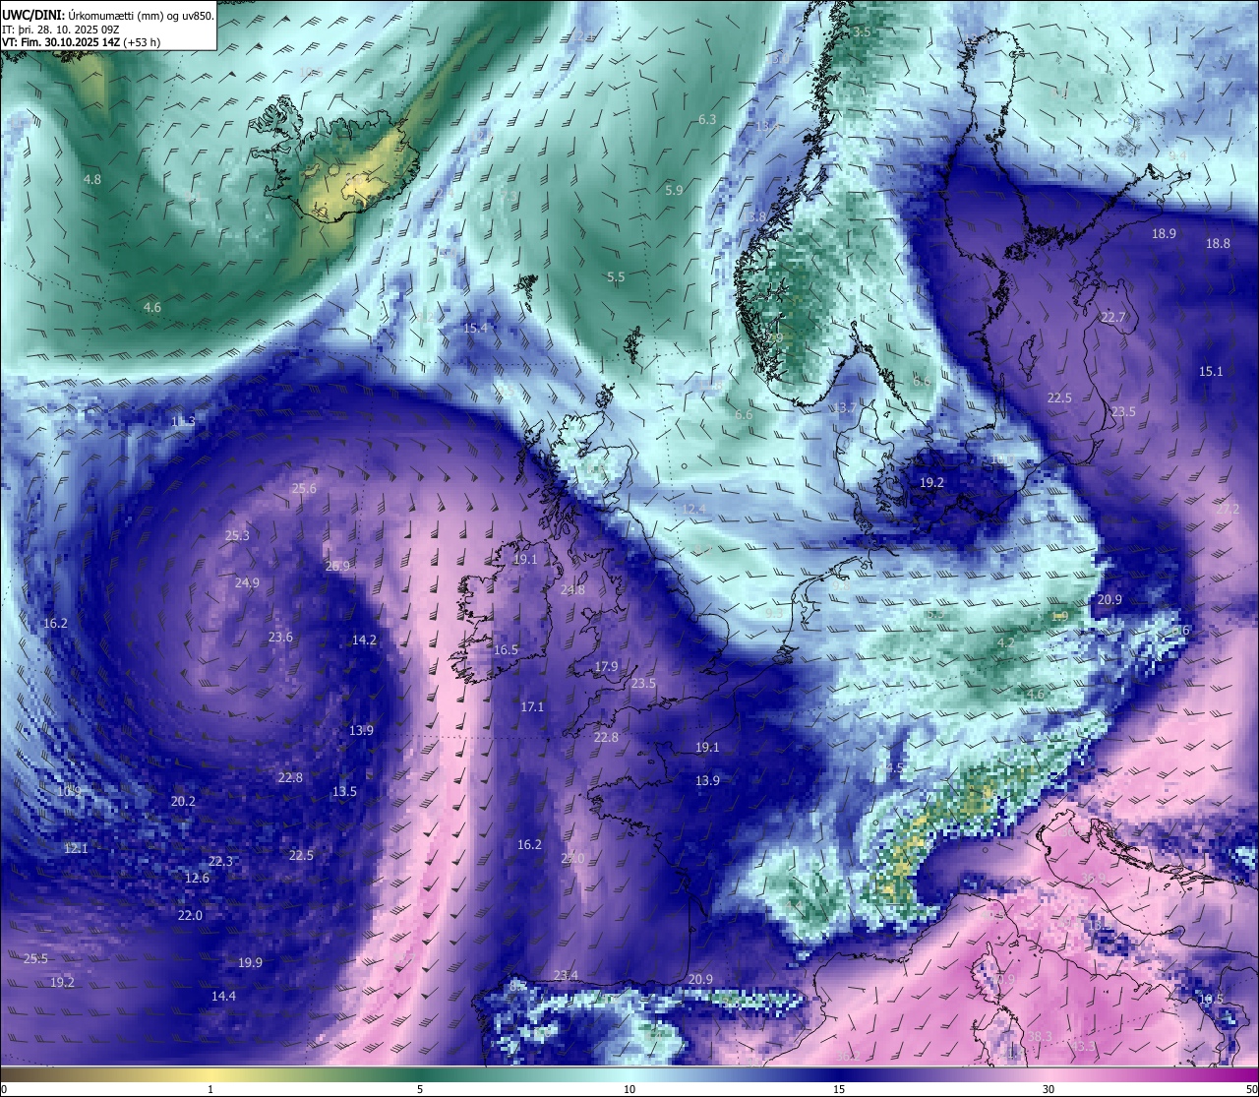Click the 'VT: Fim. 30.10.2025 14Z (+53 h)' line

(x=82, y=42)
